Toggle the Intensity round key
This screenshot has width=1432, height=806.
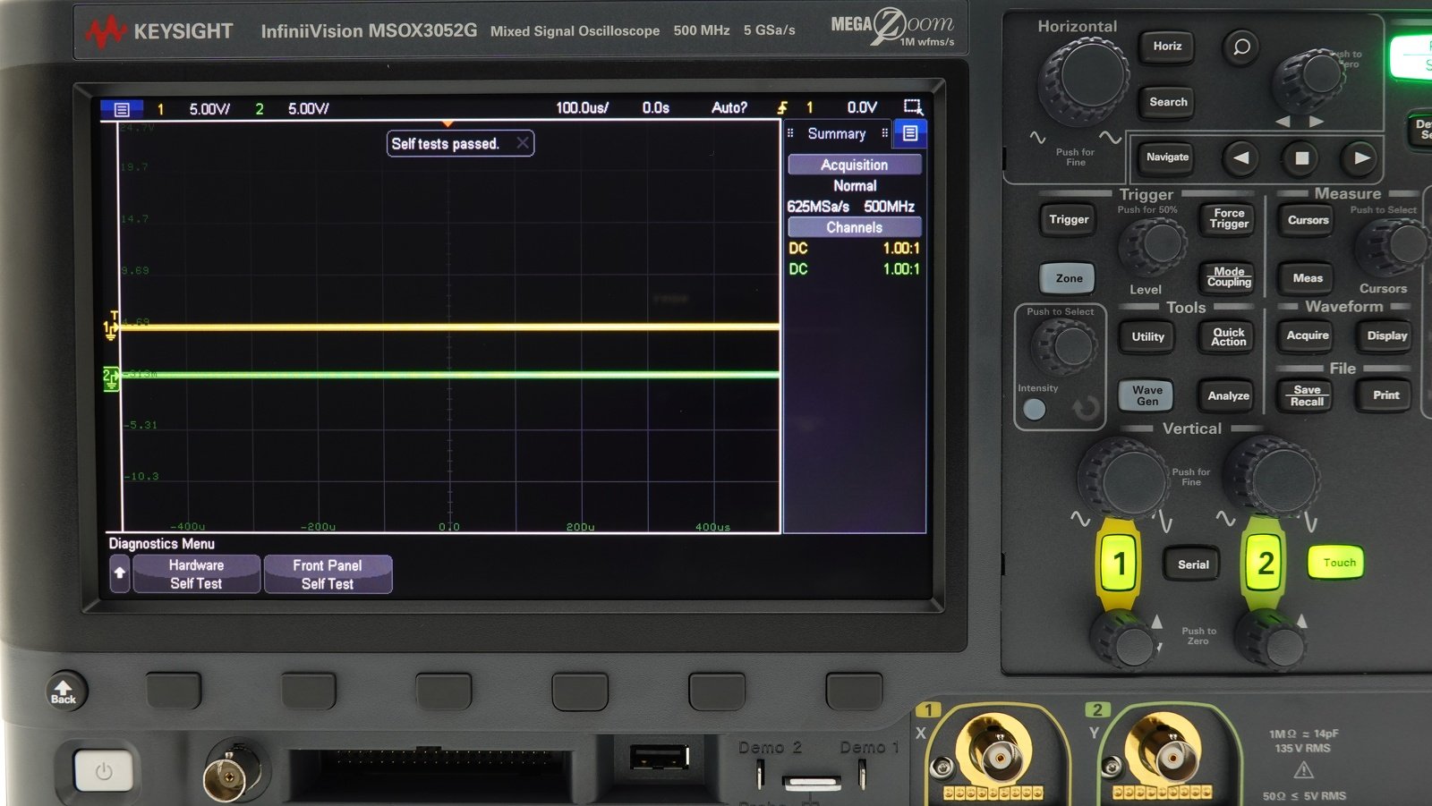[1034, 410]
